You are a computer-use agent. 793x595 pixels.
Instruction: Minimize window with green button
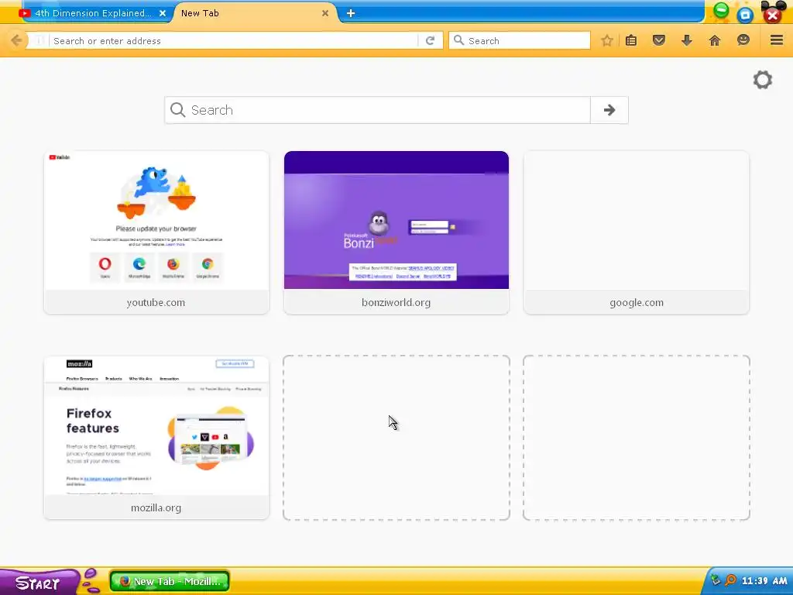pyautogui.click(x=721, y=11)
